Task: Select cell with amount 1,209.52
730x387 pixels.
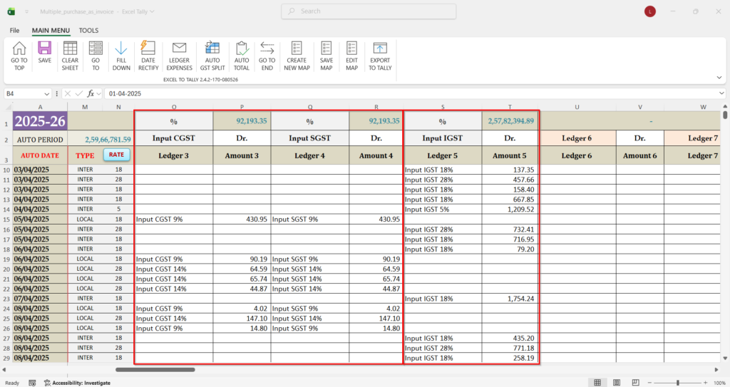Action: pos(510,210)
